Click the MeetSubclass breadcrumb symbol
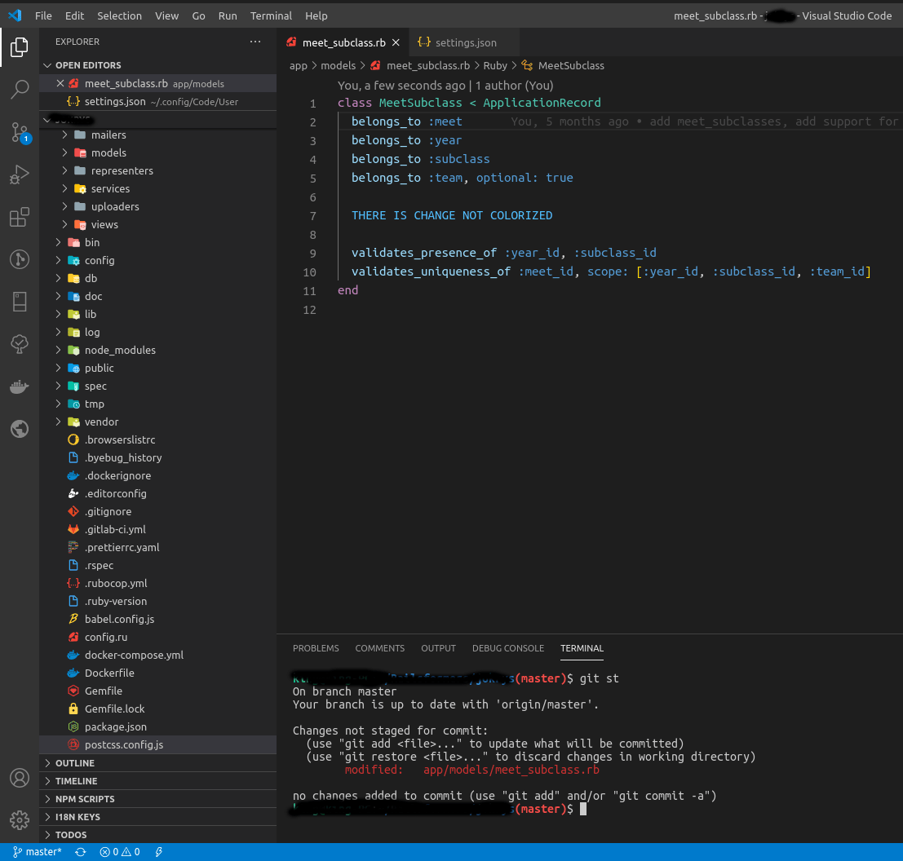 click(571, 65)
